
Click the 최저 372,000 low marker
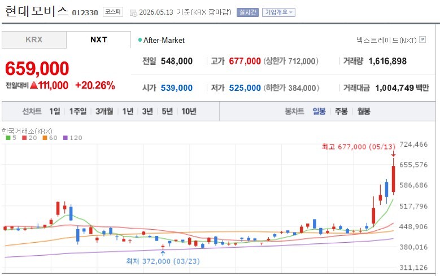(x=163, y=261)
